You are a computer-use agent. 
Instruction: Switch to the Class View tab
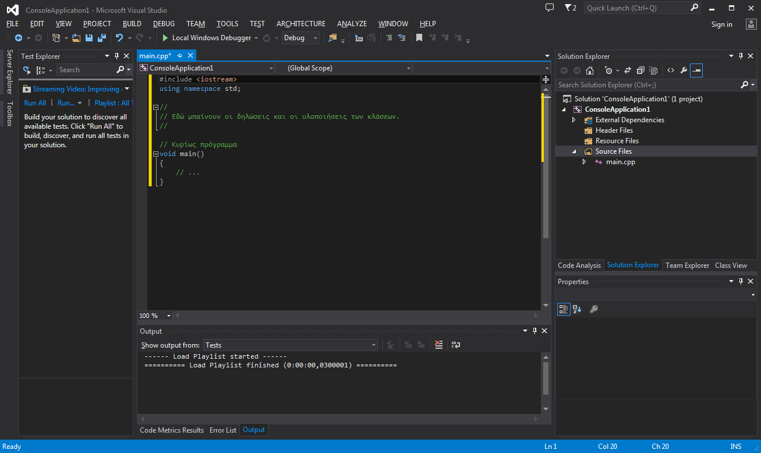tap(731, 266)
